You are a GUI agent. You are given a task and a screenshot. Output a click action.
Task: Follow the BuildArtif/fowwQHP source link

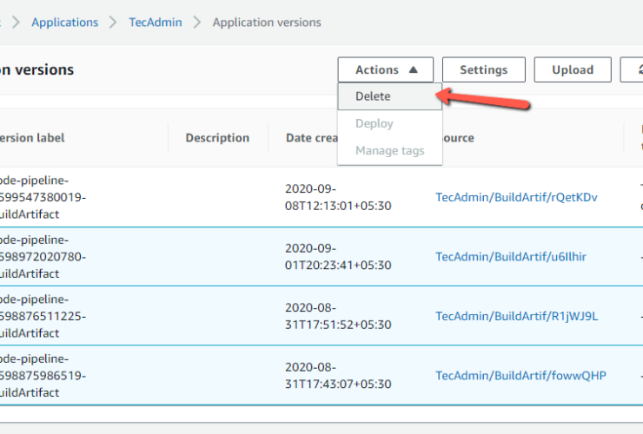coord(520,375)
